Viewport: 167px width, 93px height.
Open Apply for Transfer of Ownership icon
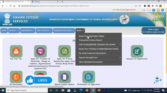tap(40, 51)
